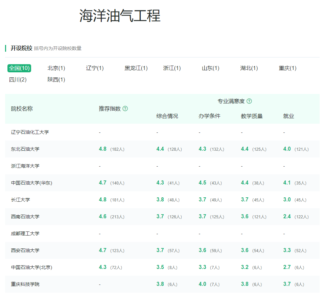This screenshot has width=324, height=295.
Task: Open the 推荐指数 help tooltip icon
Action: [125, 109]
